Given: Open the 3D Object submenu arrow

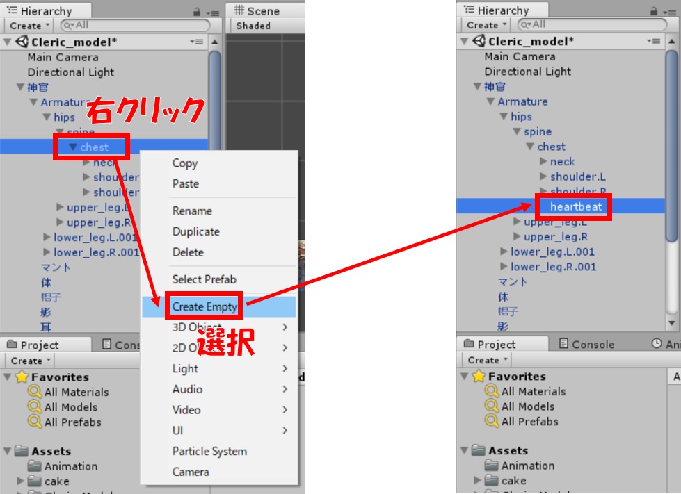Looking at the screenshot, I should 285,327.
